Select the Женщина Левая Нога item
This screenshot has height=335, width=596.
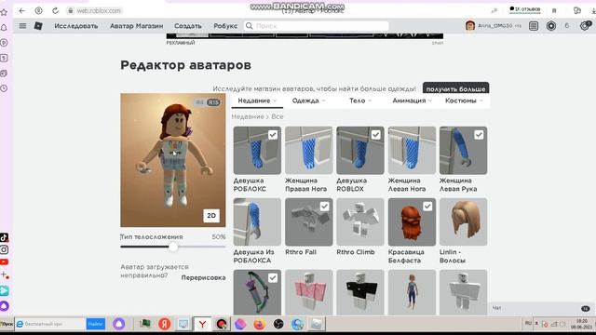412,151
